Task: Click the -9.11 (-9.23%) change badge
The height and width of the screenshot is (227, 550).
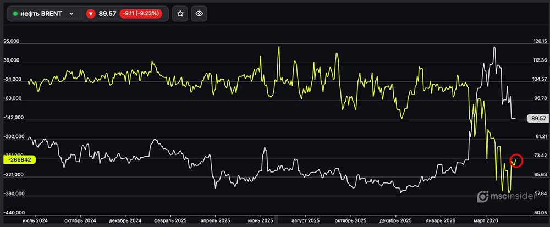Action: tap(141, 14)
